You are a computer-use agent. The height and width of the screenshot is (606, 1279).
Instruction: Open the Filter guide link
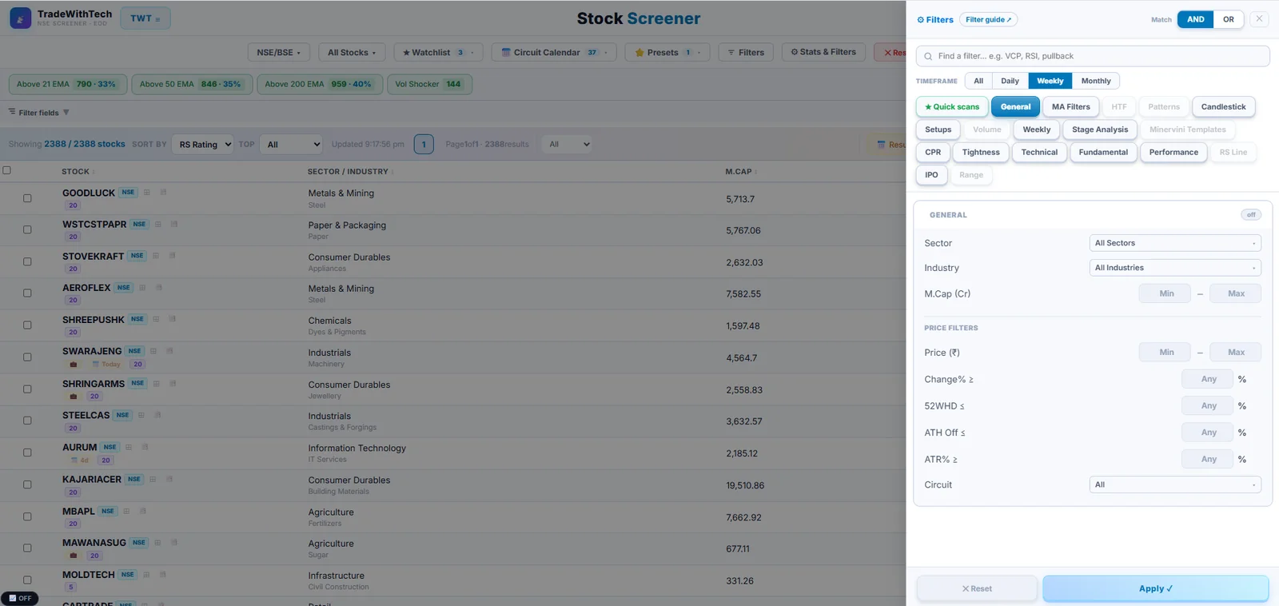(x=989, y=19)
